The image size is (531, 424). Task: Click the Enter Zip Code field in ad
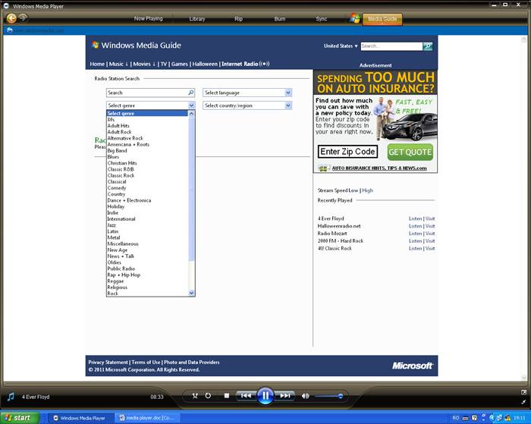(347, 152)
